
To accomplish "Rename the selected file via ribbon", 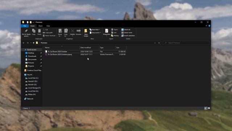I will [x=78, y=32].
